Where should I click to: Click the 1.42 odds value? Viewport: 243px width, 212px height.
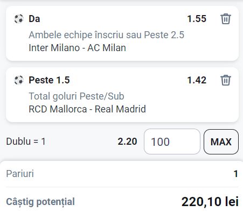(197, 80)
